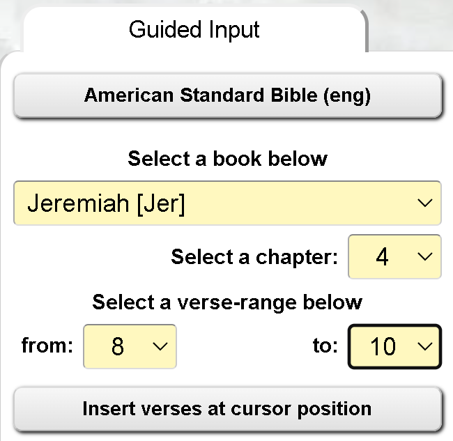
Task: Click the 'Select a chapter:' label
Action: (254, 257)
